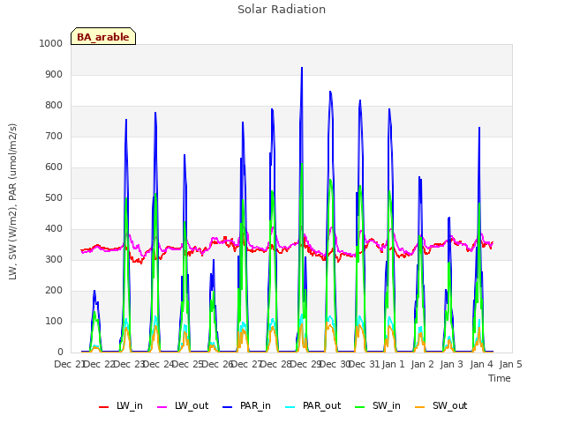Screen dimensions: 565x423
Task: Click the 400 y-axis tick label
Action: (x=54, y=229)
